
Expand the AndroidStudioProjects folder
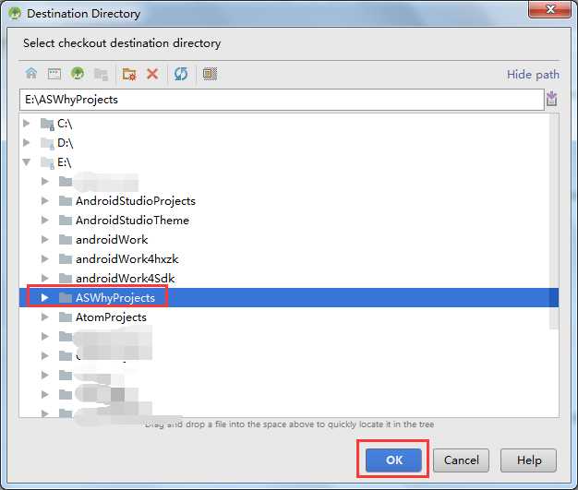tap(45, 200)
